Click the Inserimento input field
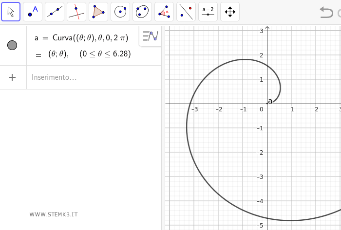Screen dimensions: 341x230 [88, 77]
